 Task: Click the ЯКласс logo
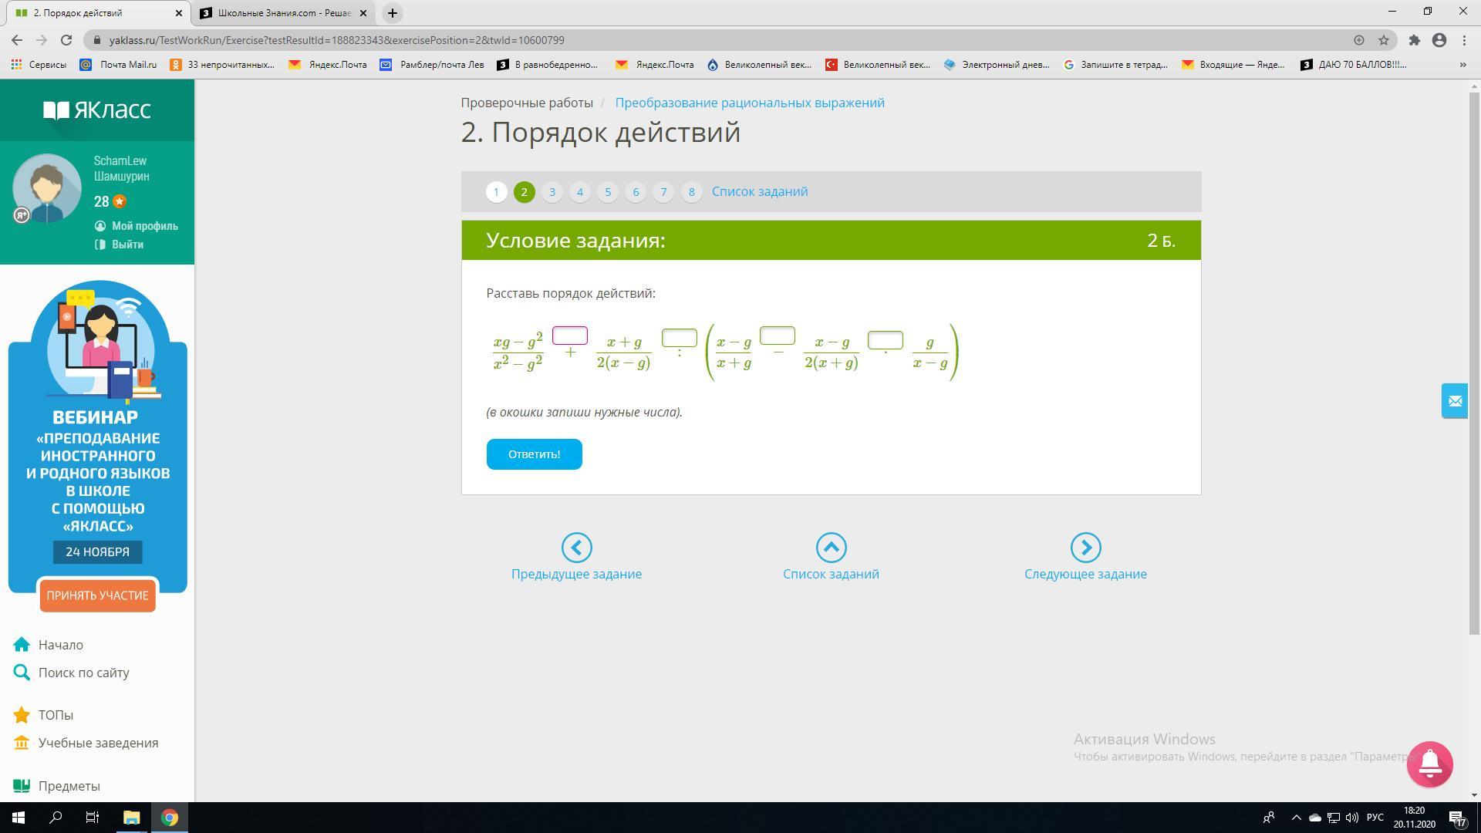click(97, 110)
